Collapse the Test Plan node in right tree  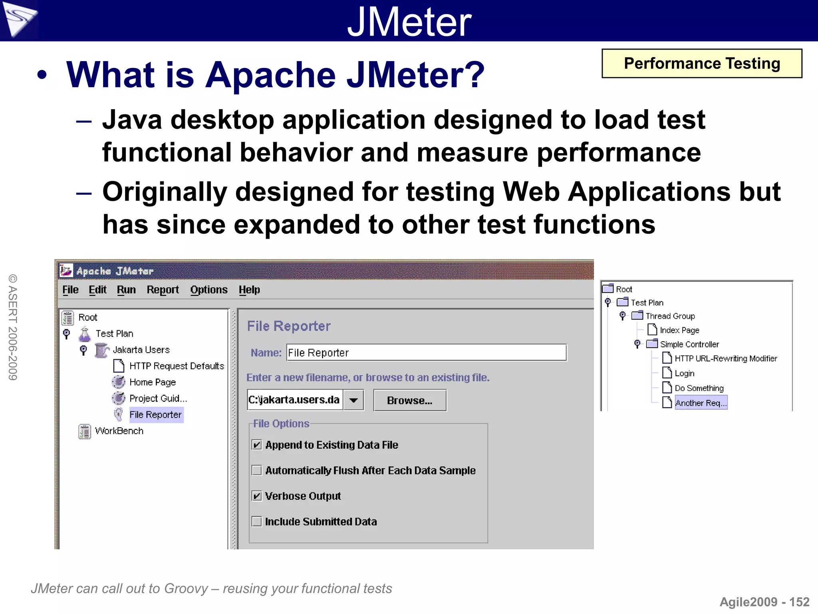point(608,302)
